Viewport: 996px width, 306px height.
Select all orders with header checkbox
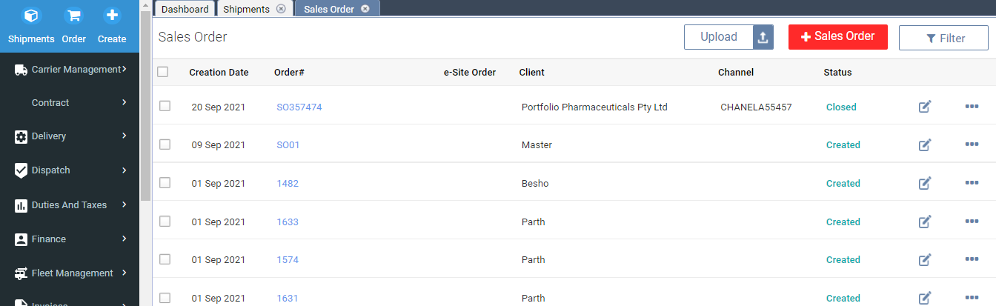tap(163, 72)
